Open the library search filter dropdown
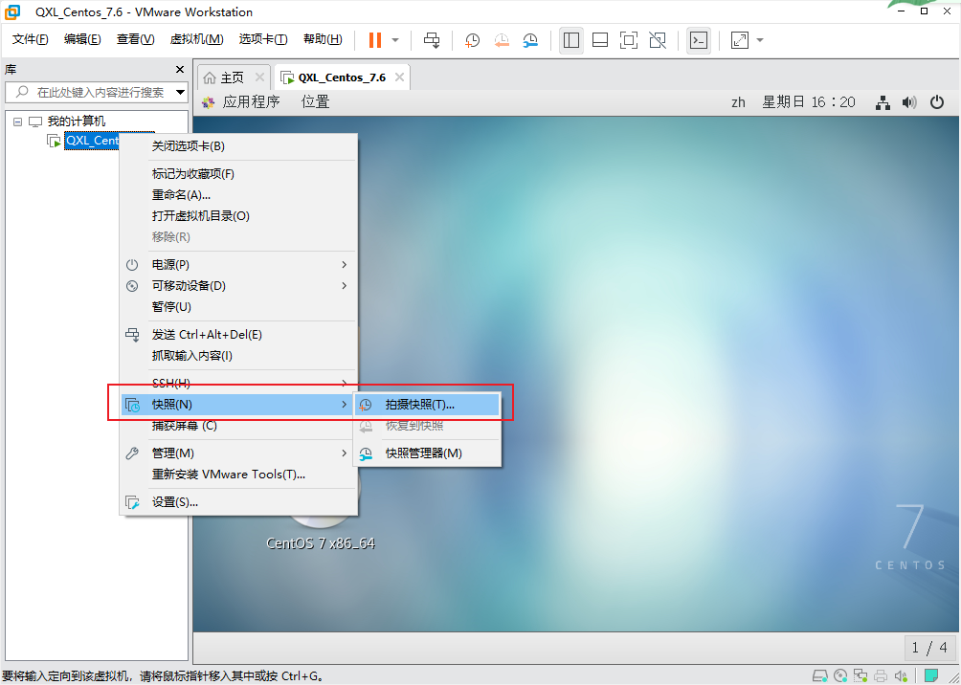Viewport: 961px width, 685px height. pos(180,93)
